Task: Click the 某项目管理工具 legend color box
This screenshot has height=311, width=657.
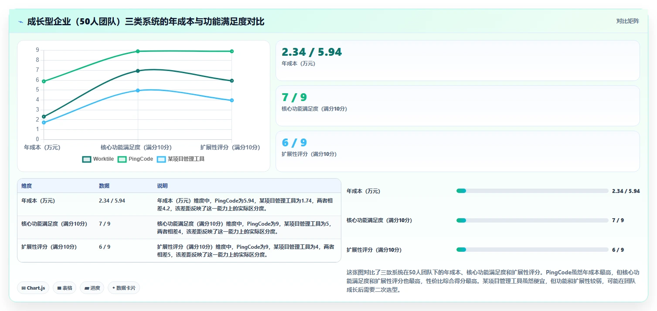Action: 161,159
